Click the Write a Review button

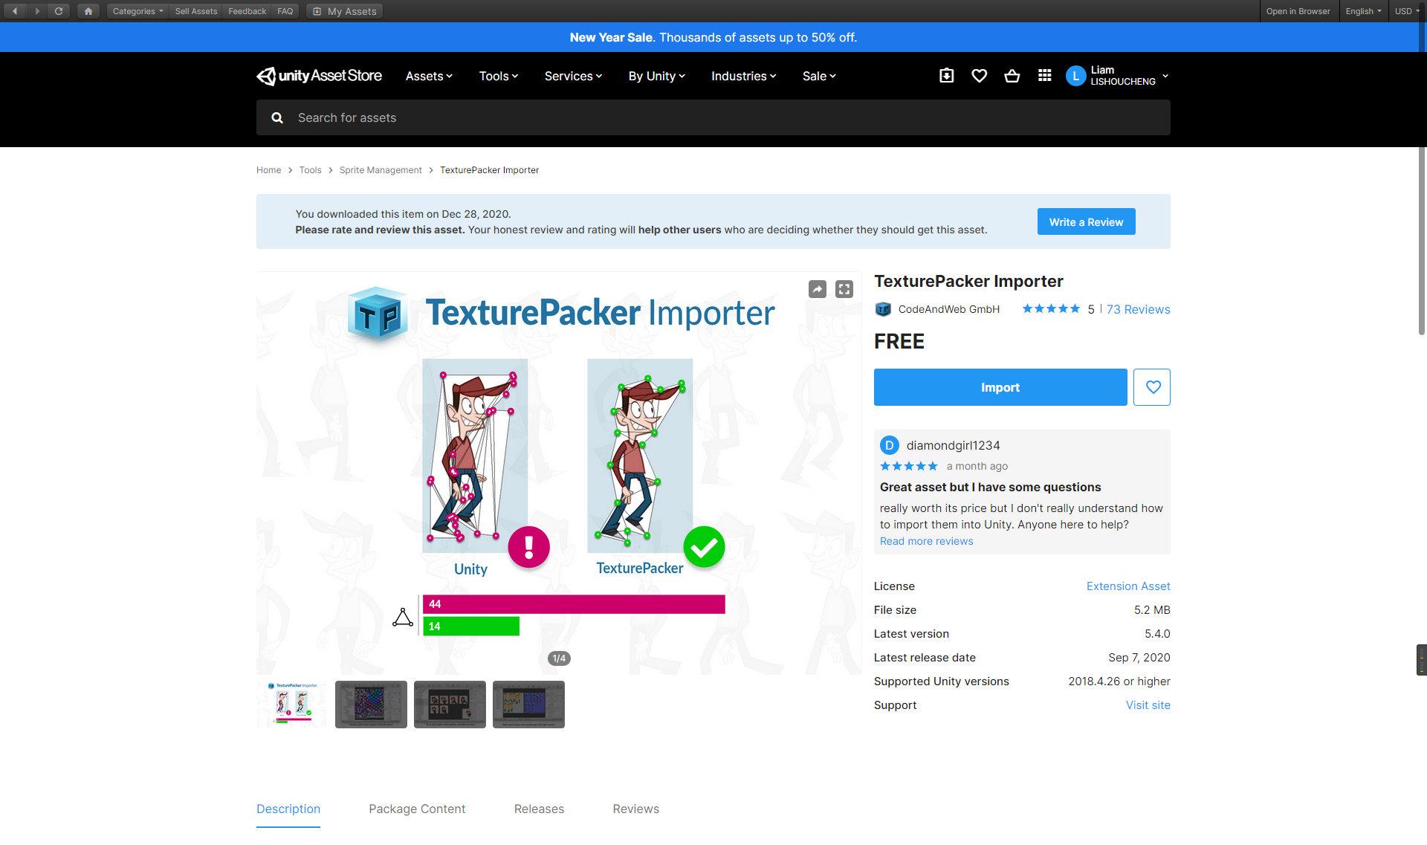click(1086, 221)
